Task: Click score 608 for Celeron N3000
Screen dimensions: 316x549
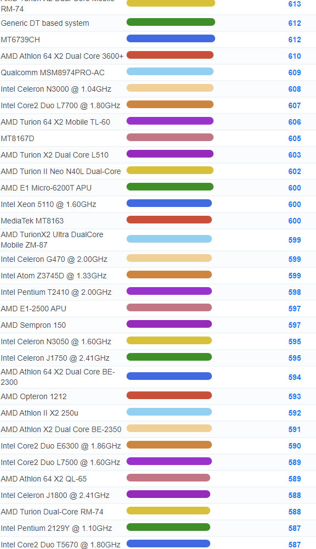Action: 295,89
